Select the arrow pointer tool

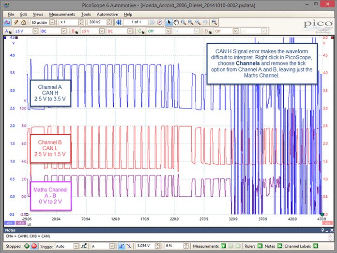pos(169,22)
